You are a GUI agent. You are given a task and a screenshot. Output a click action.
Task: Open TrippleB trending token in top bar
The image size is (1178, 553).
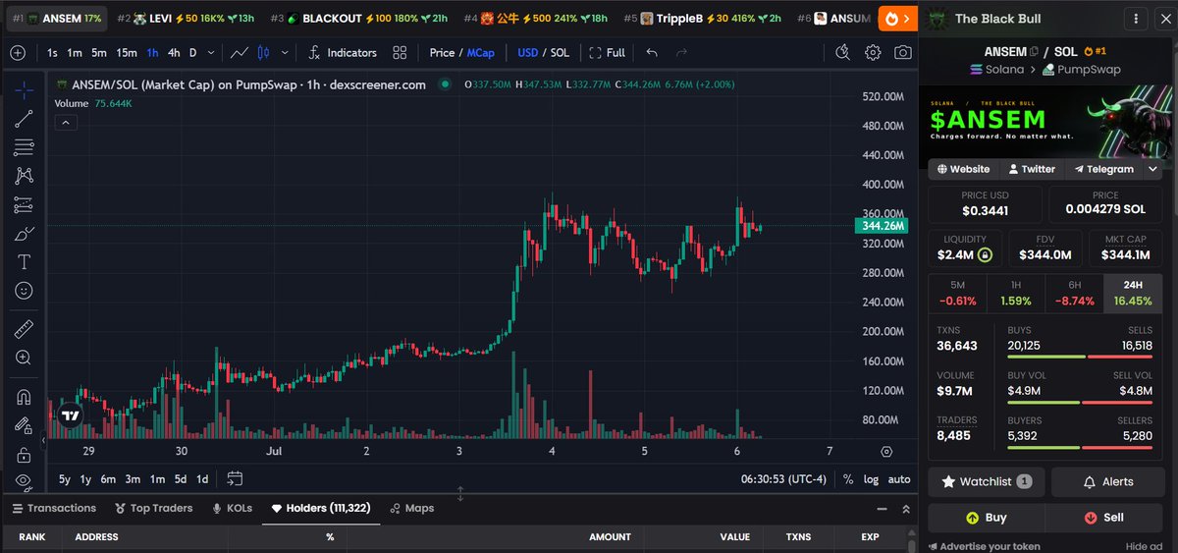click(703, 19)
